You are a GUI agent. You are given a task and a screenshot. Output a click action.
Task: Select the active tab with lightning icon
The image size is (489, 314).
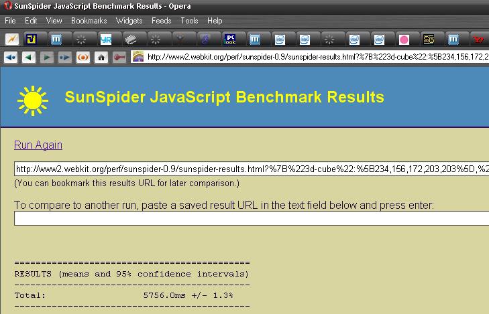pos(13,40)
